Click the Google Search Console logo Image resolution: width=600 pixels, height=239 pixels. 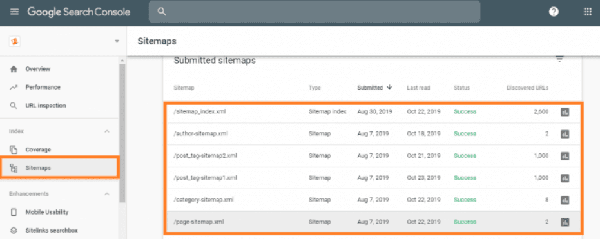coord(79,12)
